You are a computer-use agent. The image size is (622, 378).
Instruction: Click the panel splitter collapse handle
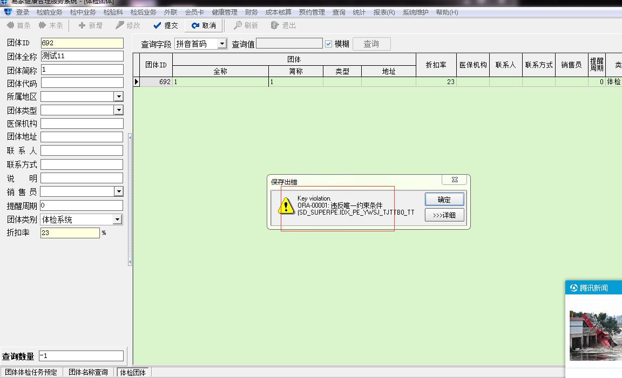click(130, 200)
